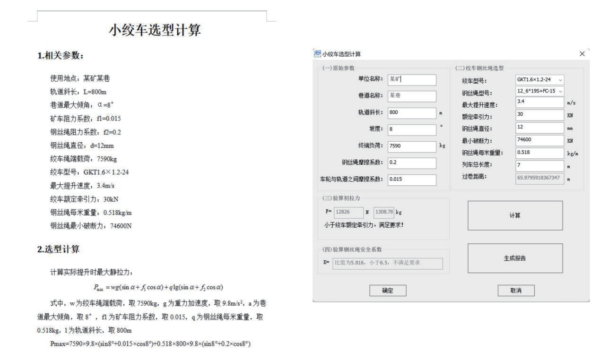
Task: Click the line 轨道斜长：L=800m
Action: [78, 92]
